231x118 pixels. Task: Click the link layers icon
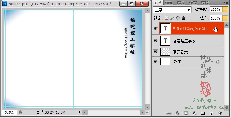click(x=169, y=113)
